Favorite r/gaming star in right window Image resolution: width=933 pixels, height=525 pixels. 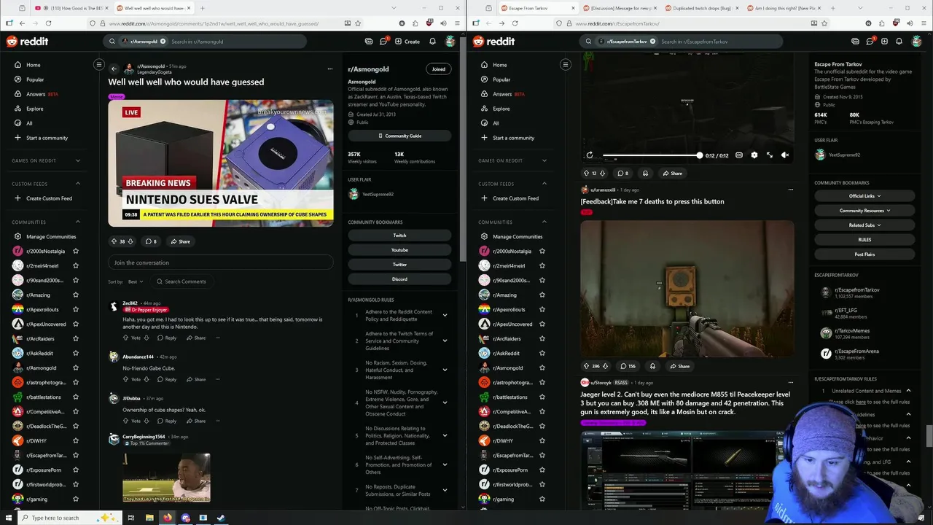pyautogui.click(x=542, y=499)
